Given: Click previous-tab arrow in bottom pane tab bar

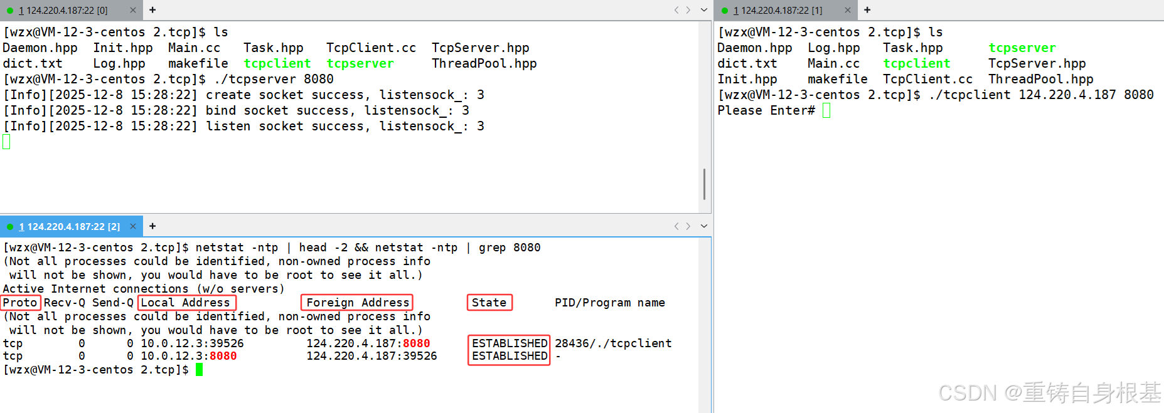Looking at the screenshot, I should pos(676,226).
